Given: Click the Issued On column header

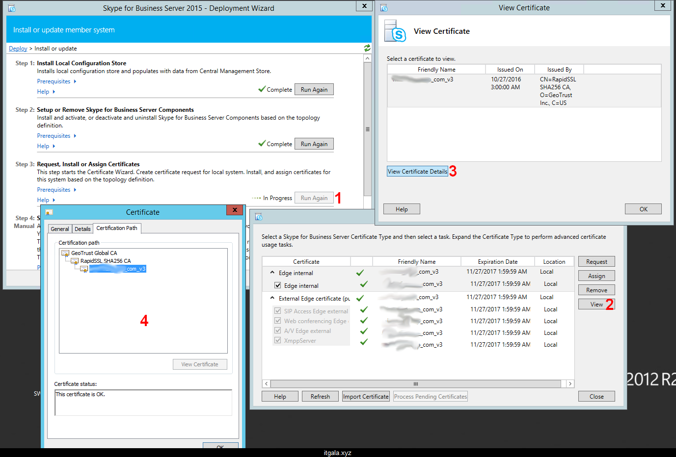Looking at the screenshot, I should (x=510, y=70).
